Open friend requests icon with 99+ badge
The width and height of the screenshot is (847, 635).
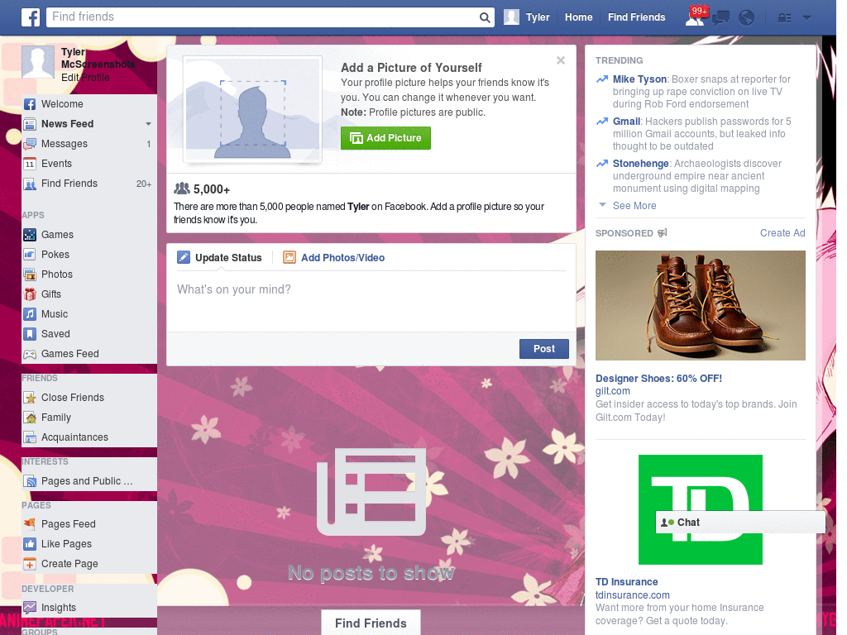(695, 17)
